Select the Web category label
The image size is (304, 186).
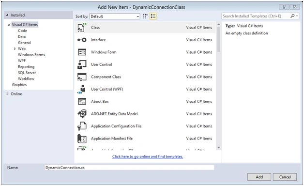[x=22, y=49]
